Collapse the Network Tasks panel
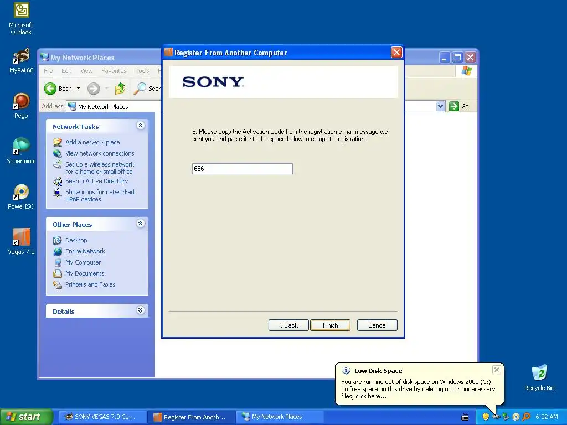Viewport: 567px width, 425px height. pos(140,126)
